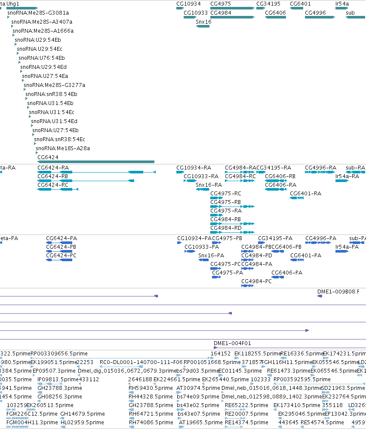The image size is (366, 429).
Task: Click the Ir54a gene label
Action: 342,4
